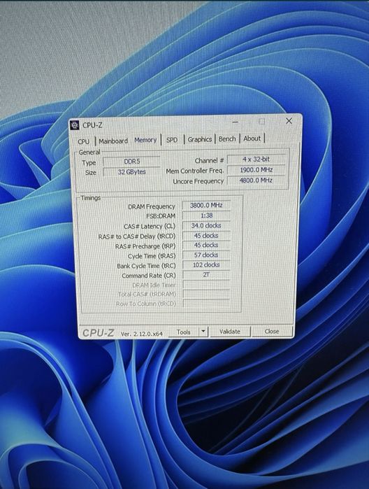Click the empty DRAM Idle Timer field
Image resolution: width=369 pixels, height=489 pixels.
coord(206,285)
